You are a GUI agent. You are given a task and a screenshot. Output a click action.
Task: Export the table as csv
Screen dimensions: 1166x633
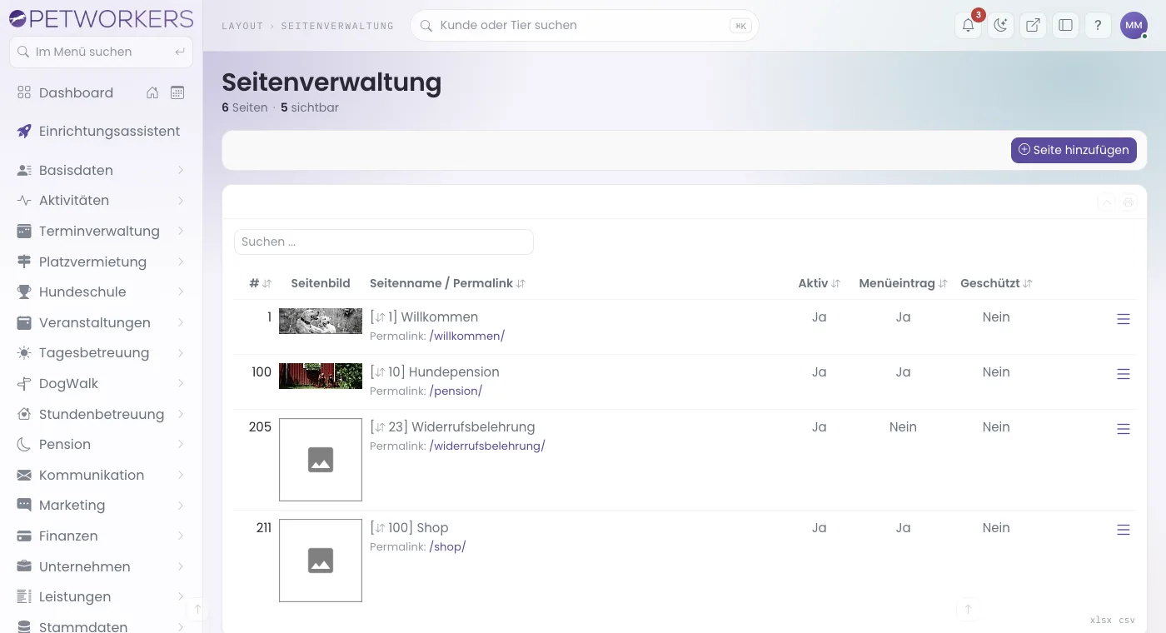[x=1127, y=621]
